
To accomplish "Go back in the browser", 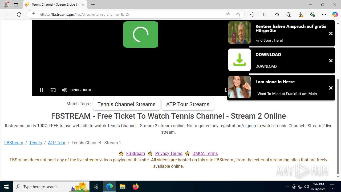I will (x=7, y=14).
